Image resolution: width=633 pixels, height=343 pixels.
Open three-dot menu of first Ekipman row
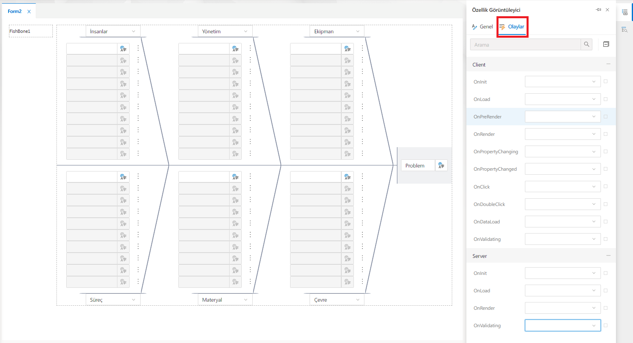pos(362,48)
